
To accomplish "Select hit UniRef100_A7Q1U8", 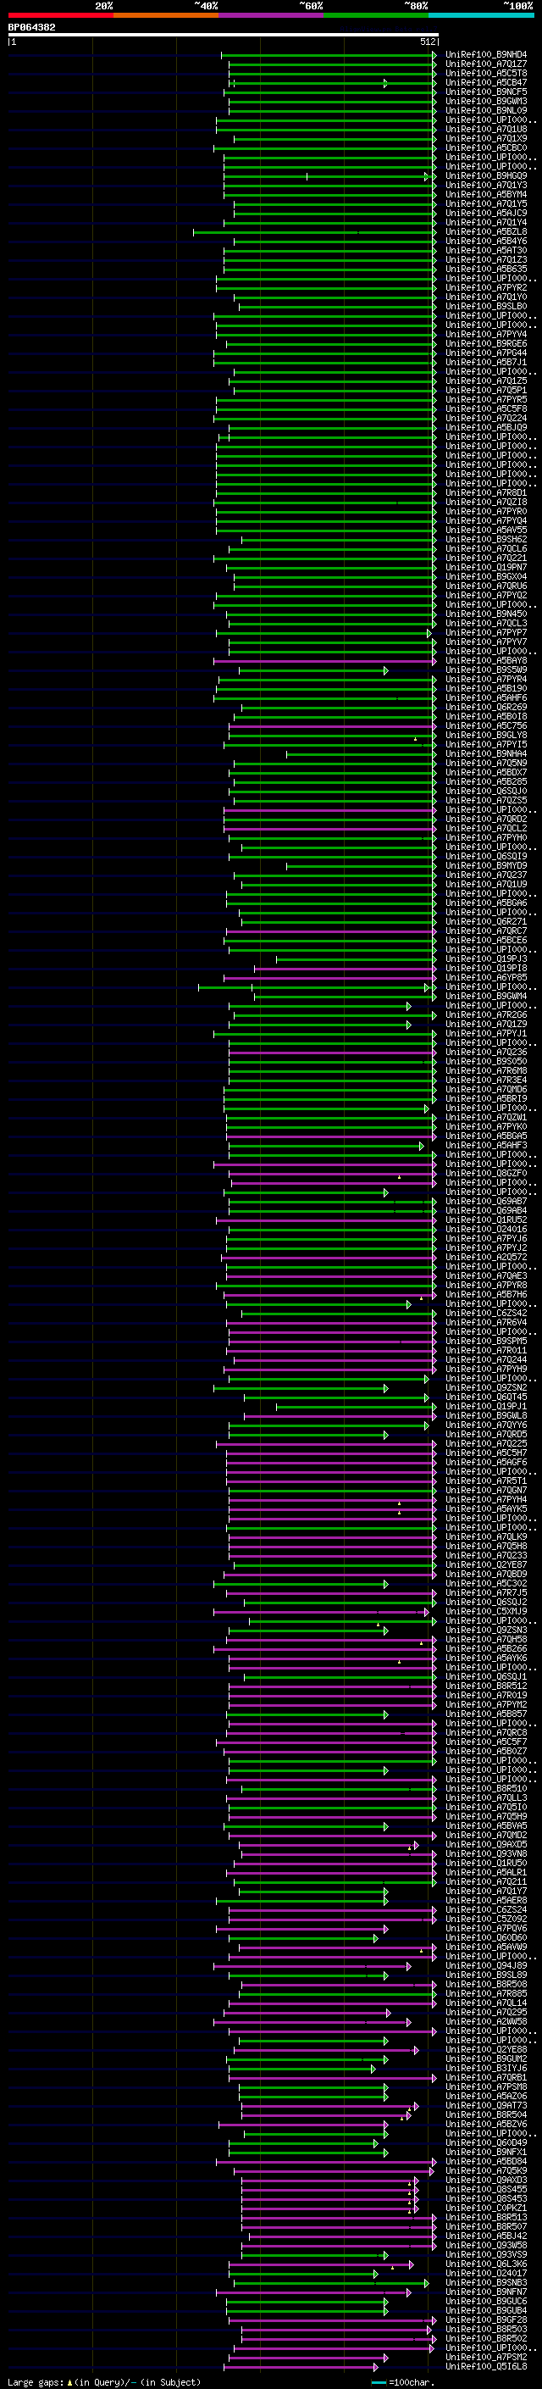I will tap(486, 129).
